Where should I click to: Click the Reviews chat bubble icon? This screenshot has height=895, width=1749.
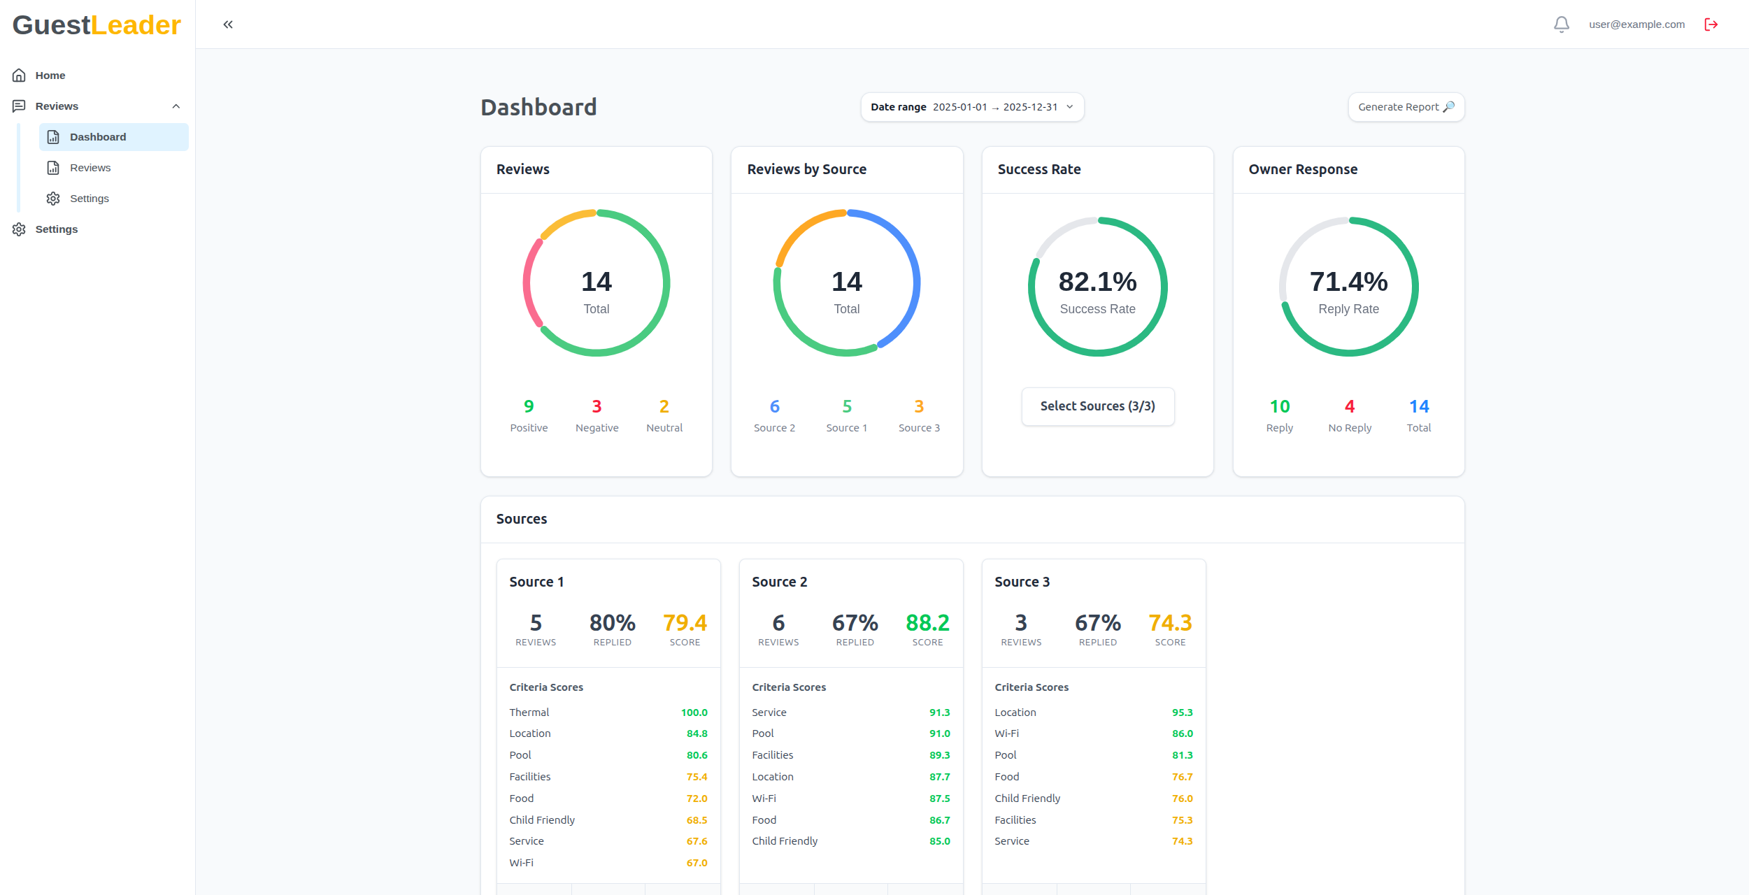tap(19, 106)
